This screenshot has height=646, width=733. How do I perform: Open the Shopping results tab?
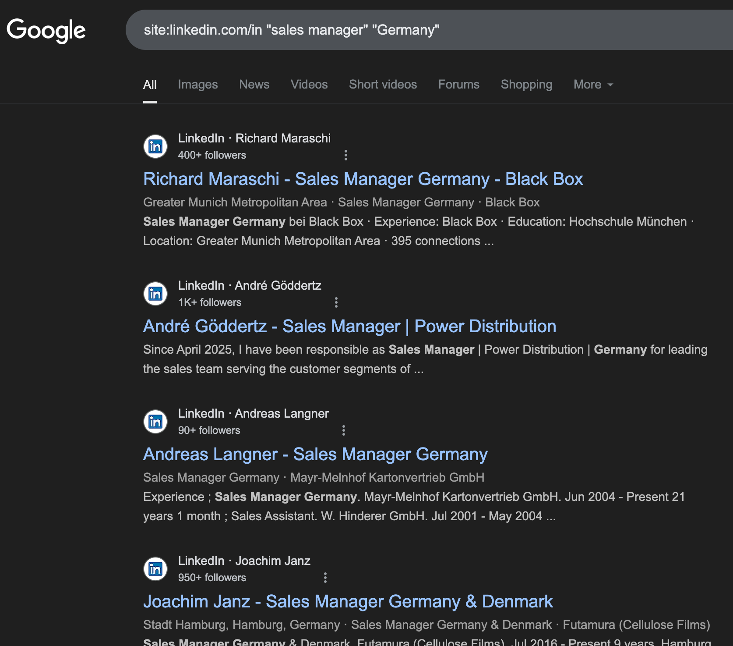click(x=526, y=84)
